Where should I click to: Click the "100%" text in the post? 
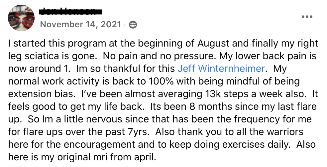161,81
